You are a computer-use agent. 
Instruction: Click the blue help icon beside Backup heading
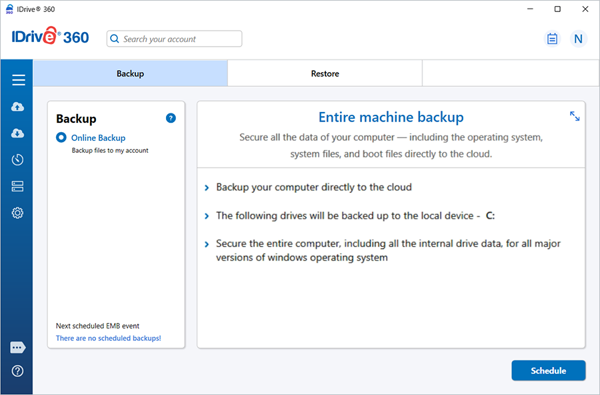(171, 118)
